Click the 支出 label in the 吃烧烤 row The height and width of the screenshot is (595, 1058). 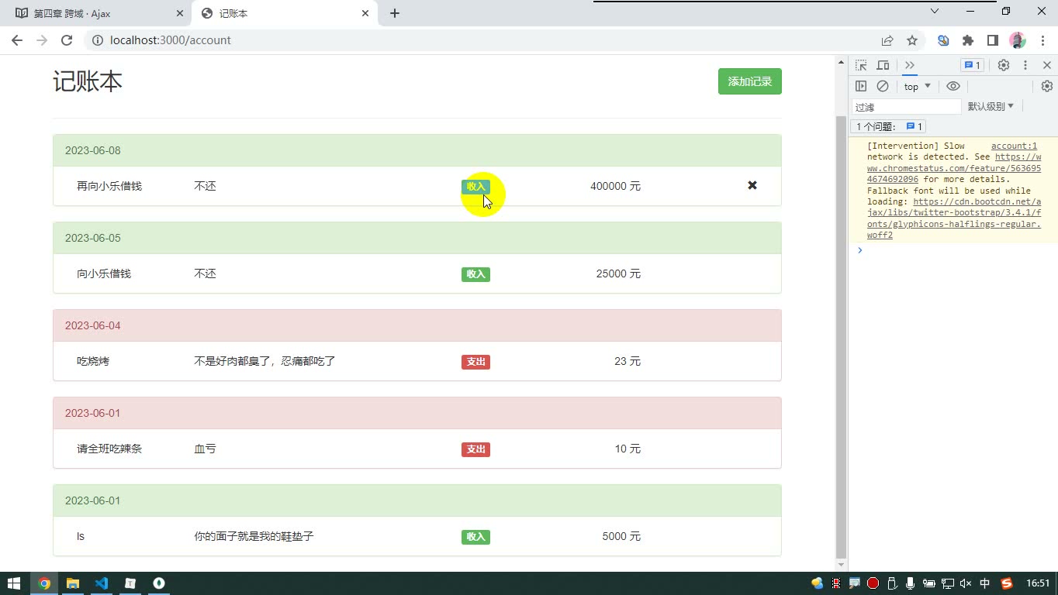(475, 362)
